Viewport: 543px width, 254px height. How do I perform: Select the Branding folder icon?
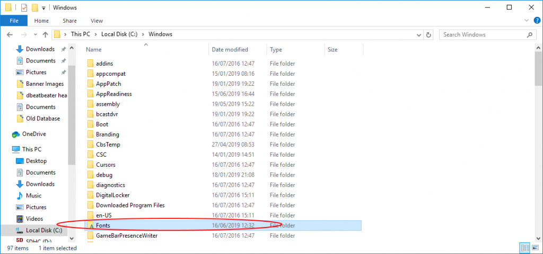[90, 134]
